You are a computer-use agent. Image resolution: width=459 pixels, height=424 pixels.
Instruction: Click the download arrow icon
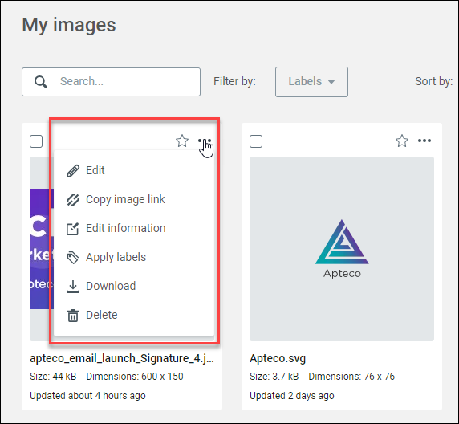pos(73,287)
